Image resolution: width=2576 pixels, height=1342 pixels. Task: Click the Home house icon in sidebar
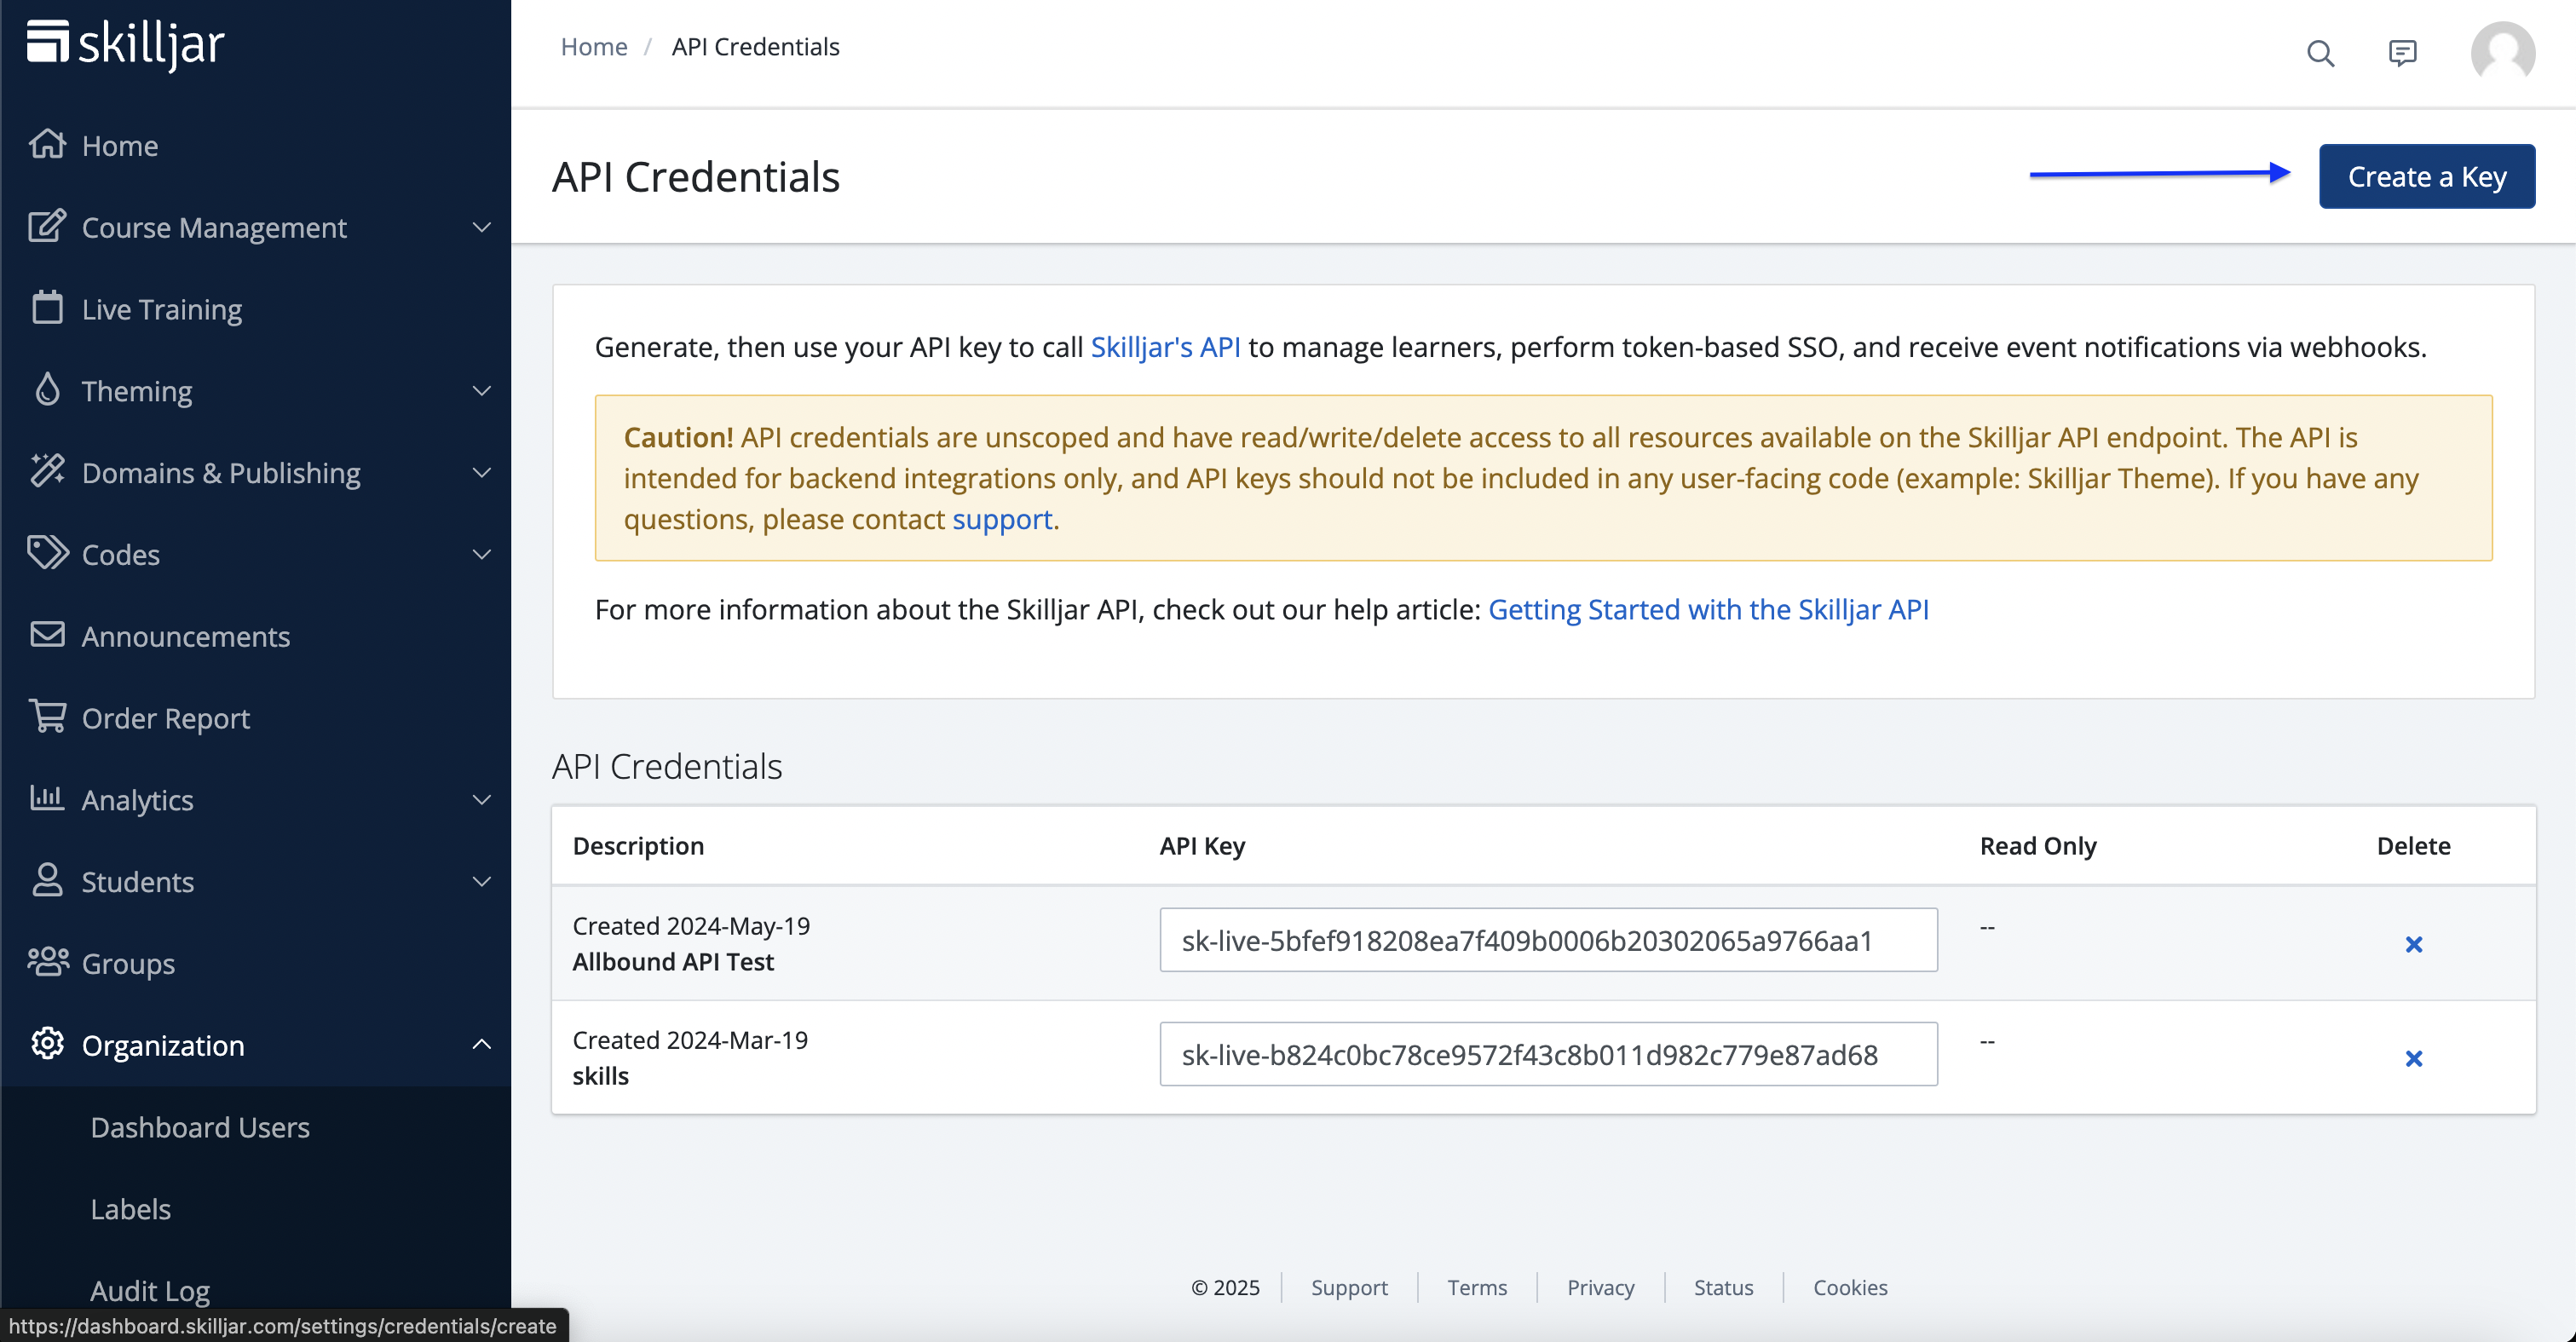(x=47, y=145)
